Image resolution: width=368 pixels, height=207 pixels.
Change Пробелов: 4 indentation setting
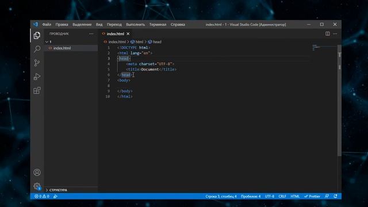pyautogui.click(x=251, y=196)
